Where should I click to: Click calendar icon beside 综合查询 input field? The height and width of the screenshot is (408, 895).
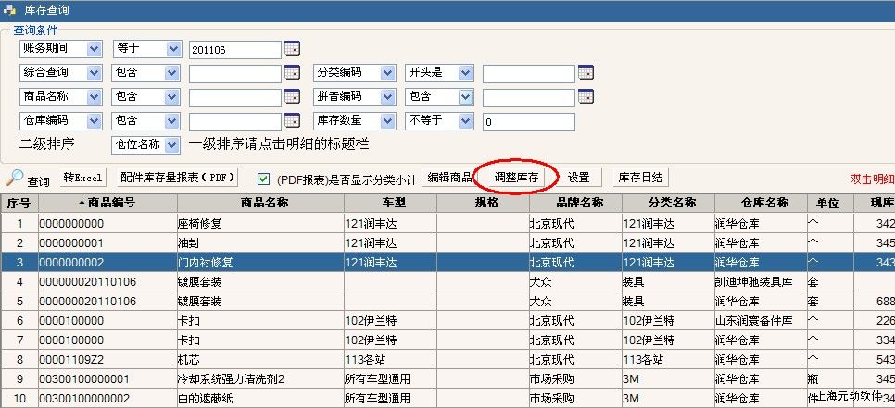tap(292, 72)
